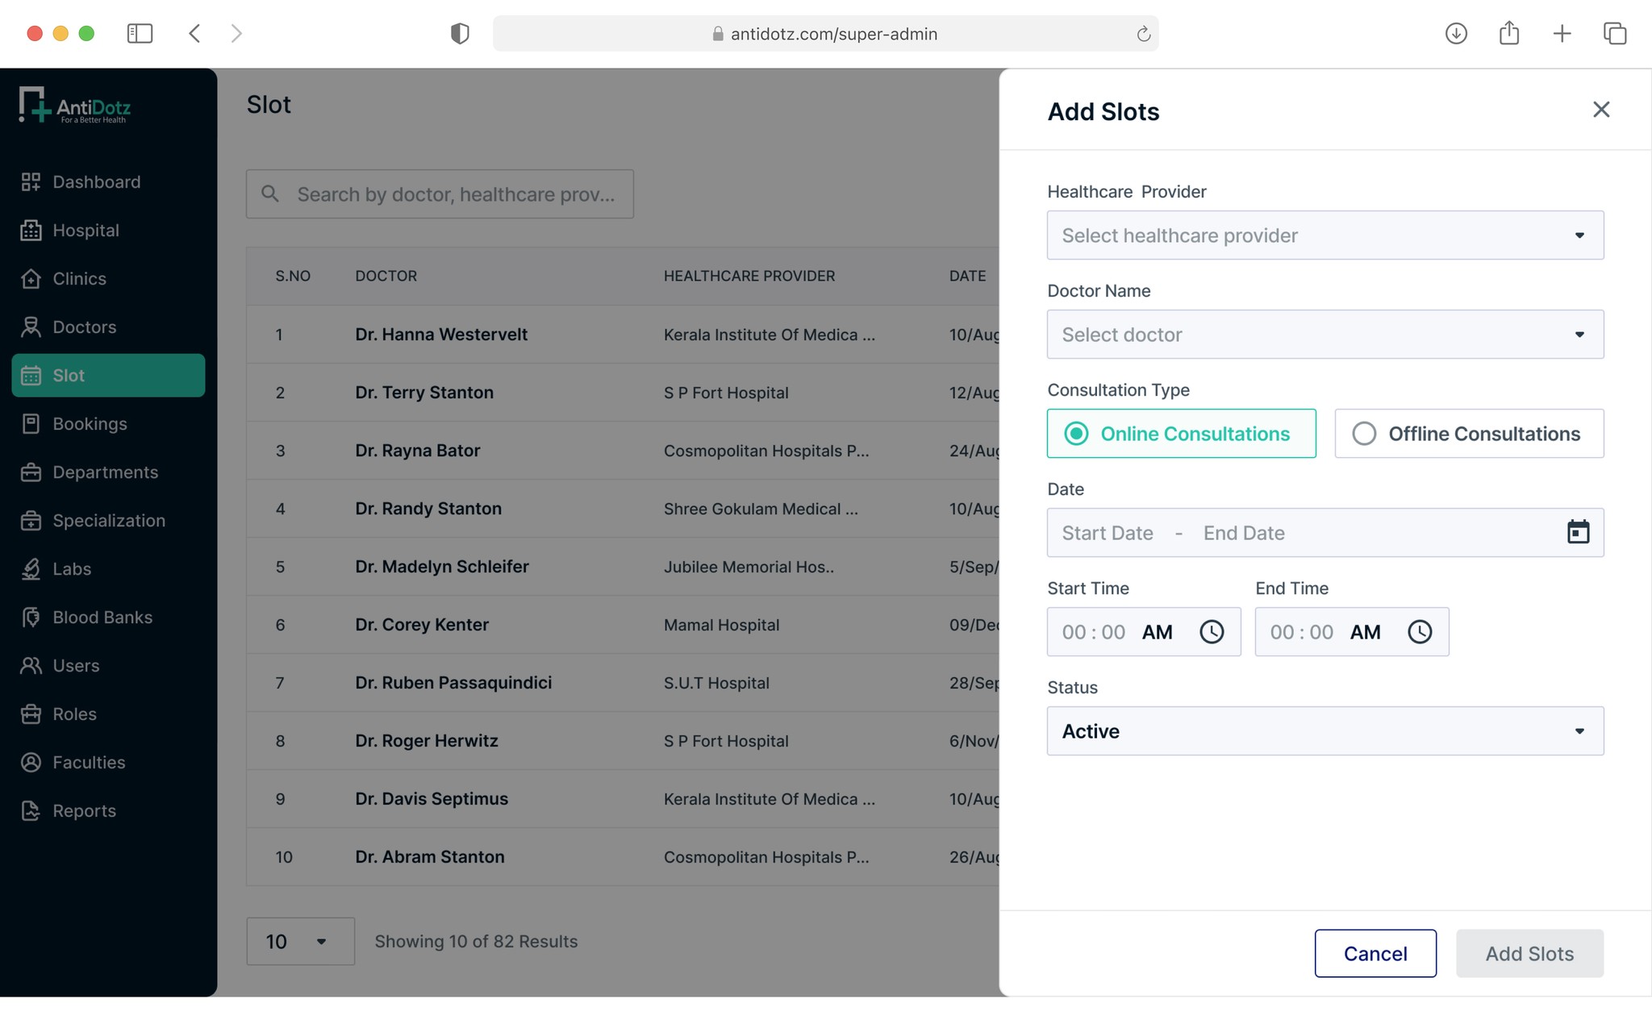Open Blood Banks sidebar item
The image size is (1652, 1011).
[102, 618]
